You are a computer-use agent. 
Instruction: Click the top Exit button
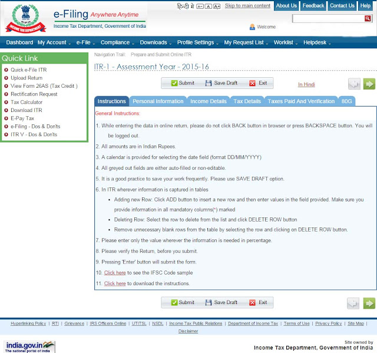(x=258, y=83)
